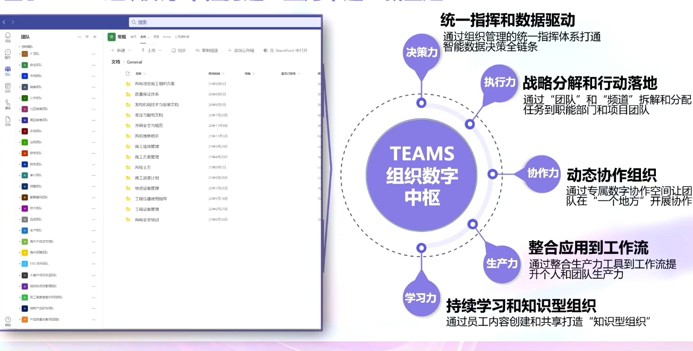Open the 风机维修相关 folder
Image resolution: width=693 pixels, height=351 pixels.
(x=147, y=136)
